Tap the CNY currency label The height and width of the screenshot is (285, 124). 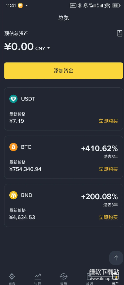(x=40, y=49)
